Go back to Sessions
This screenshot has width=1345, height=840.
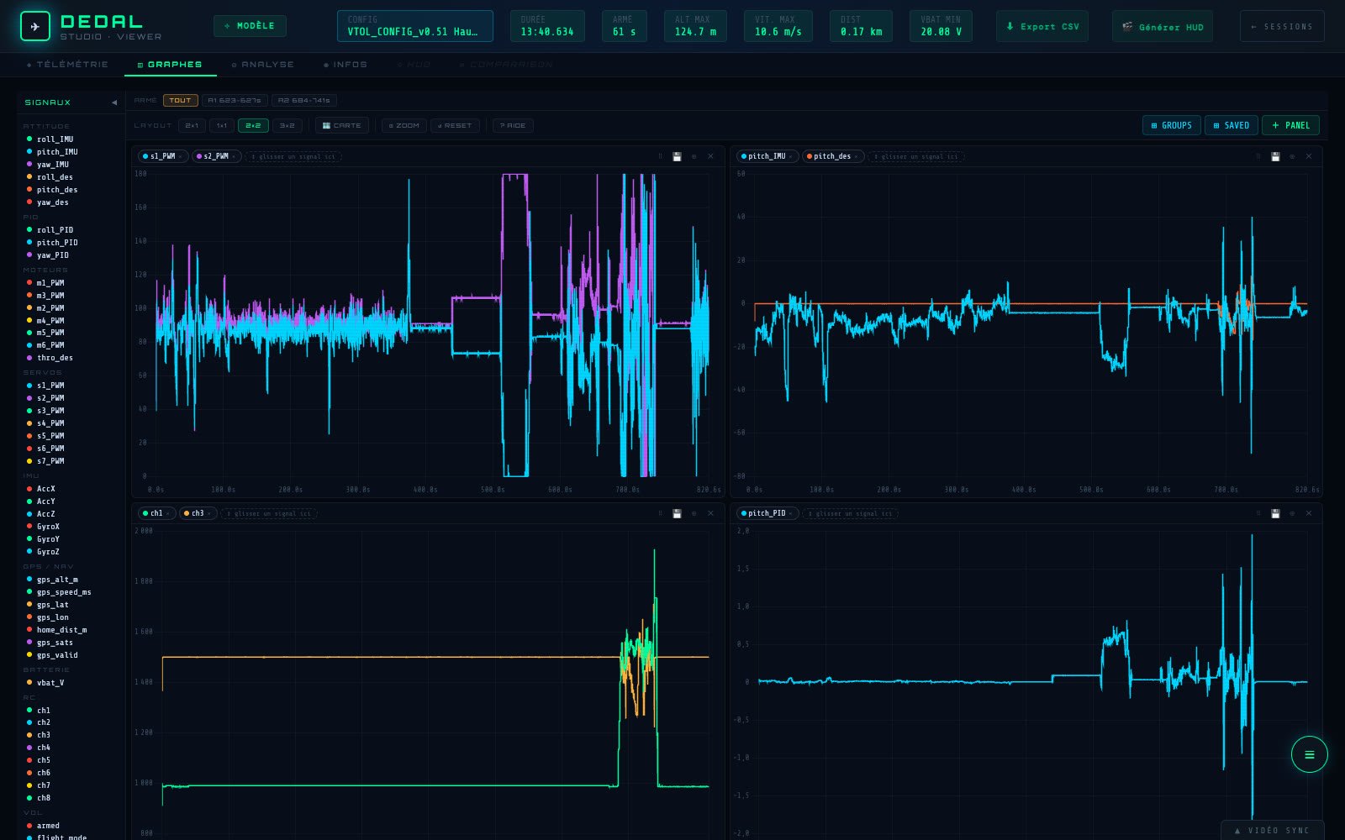click(x=1282, y=26)
